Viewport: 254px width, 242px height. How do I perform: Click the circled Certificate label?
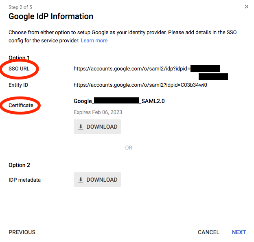tap(21, 105)
